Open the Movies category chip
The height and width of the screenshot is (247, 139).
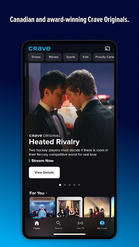point(54,57)
